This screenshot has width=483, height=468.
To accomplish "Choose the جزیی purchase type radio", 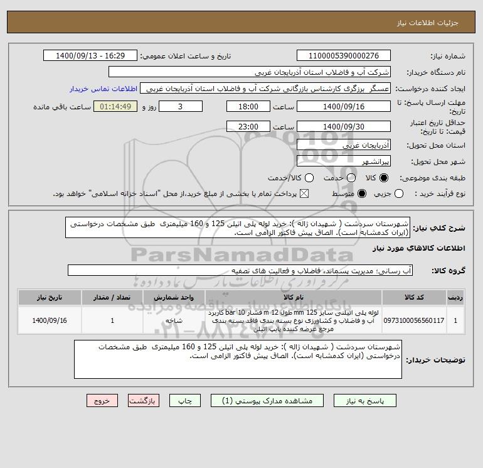I will [399, 193].
